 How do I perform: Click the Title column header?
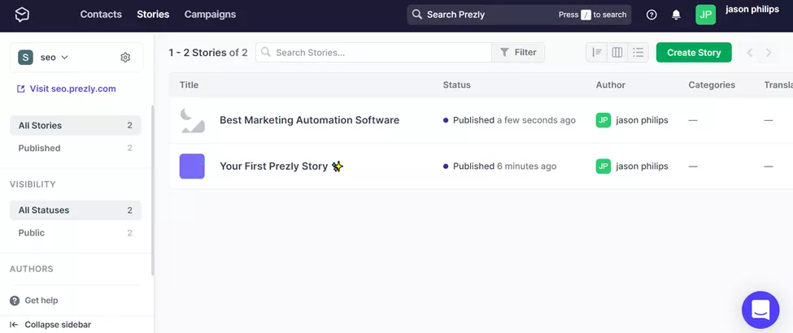point(190,85)
